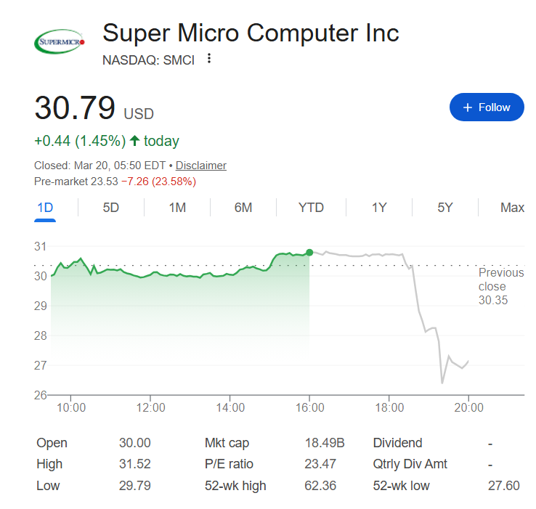Image resolution: width=536 pixels, height=509 pixels.
Task: Select the 6M time range tab
Action: [x=243, y=208]
